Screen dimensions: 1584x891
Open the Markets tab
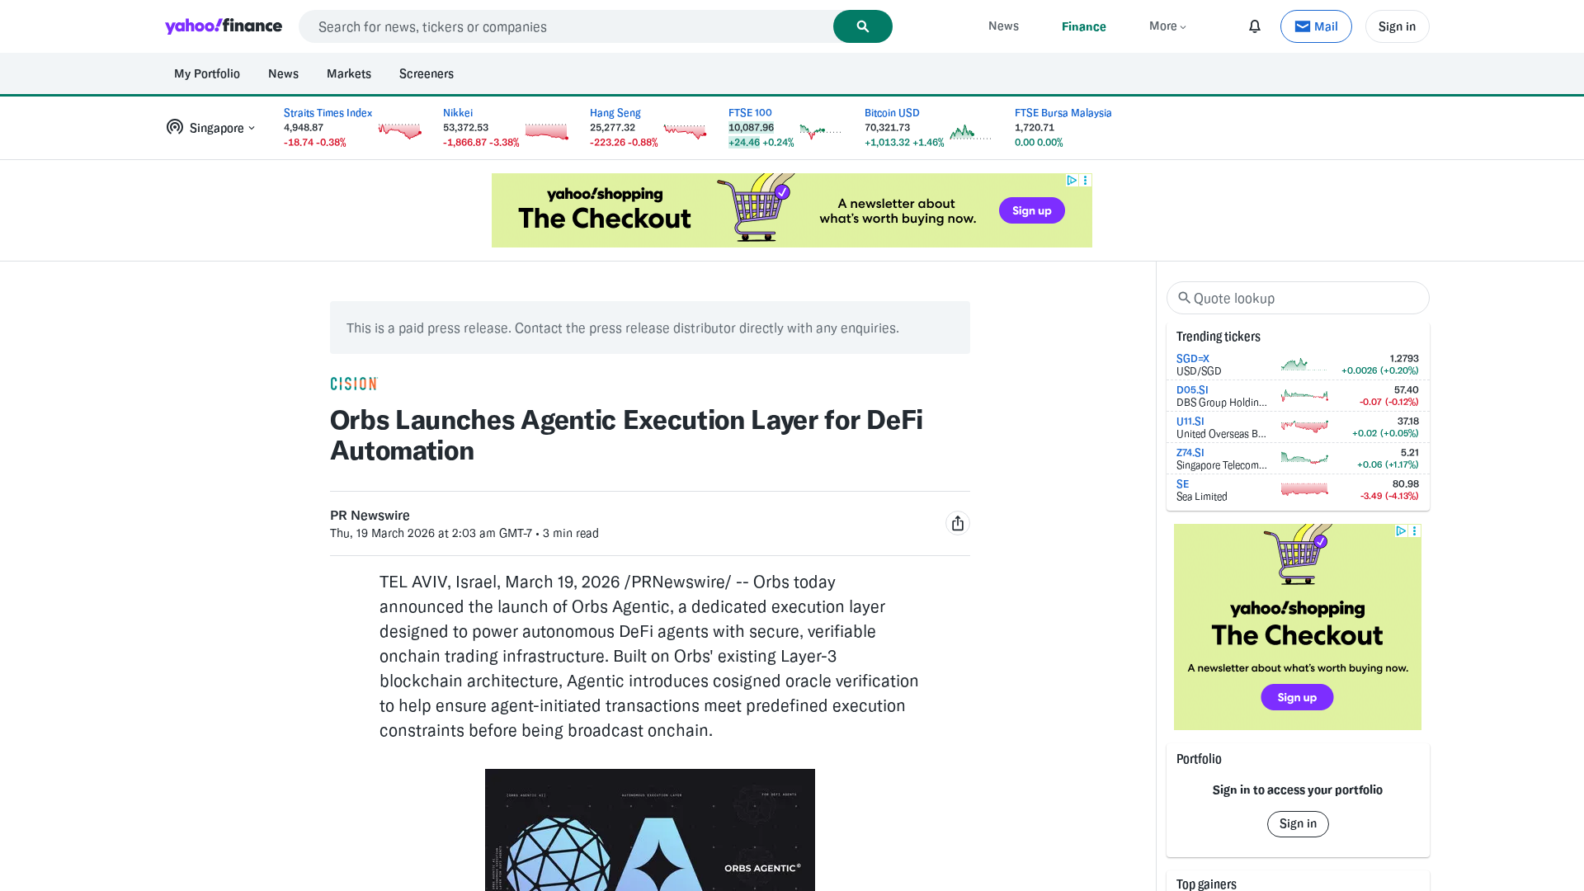point(348,73)
